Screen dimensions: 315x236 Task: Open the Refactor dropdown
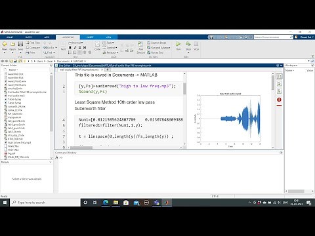pos(110,52)
